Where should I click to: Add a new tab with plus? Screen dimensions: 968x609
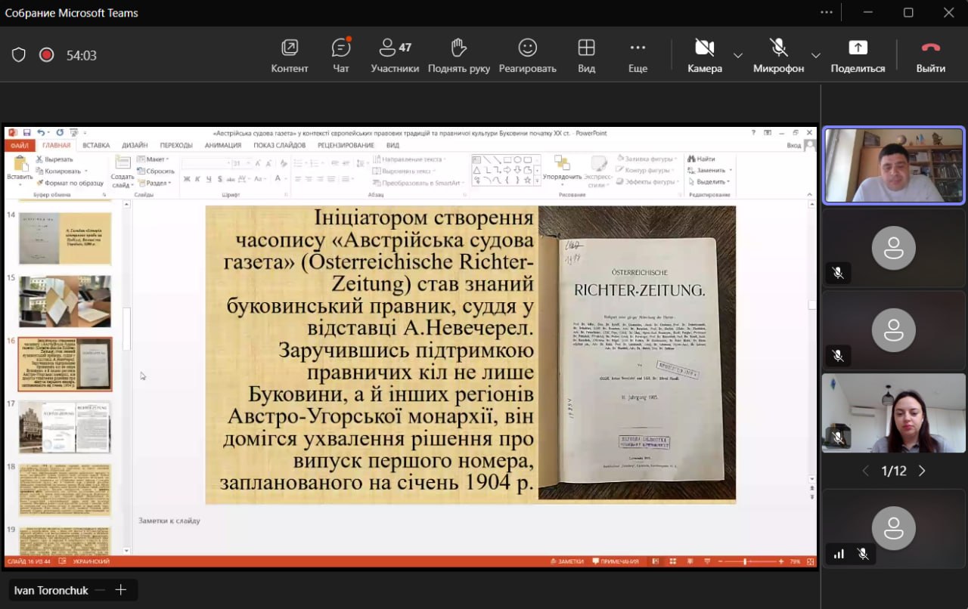tap(120, 590)
